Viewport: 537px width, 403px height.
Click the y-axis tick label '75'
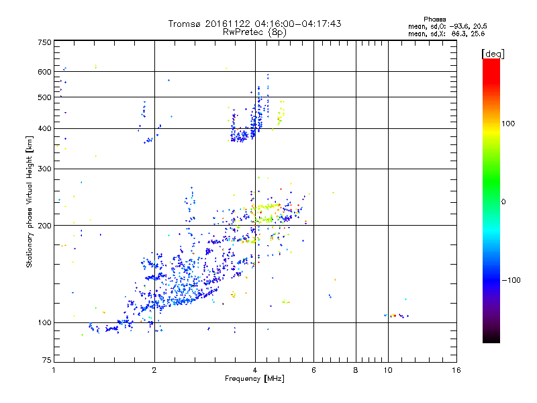(x=47, y=360)
